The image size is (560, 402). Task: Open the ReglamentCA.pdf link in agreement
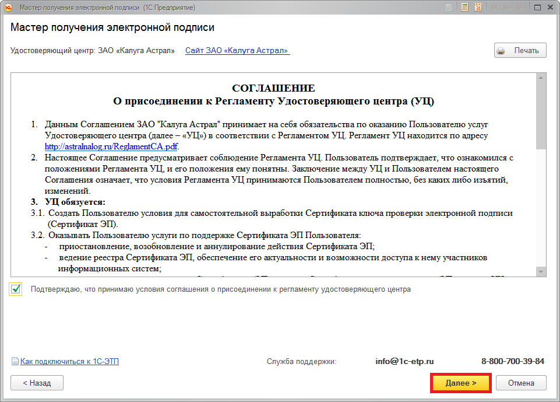coord(111,146)
